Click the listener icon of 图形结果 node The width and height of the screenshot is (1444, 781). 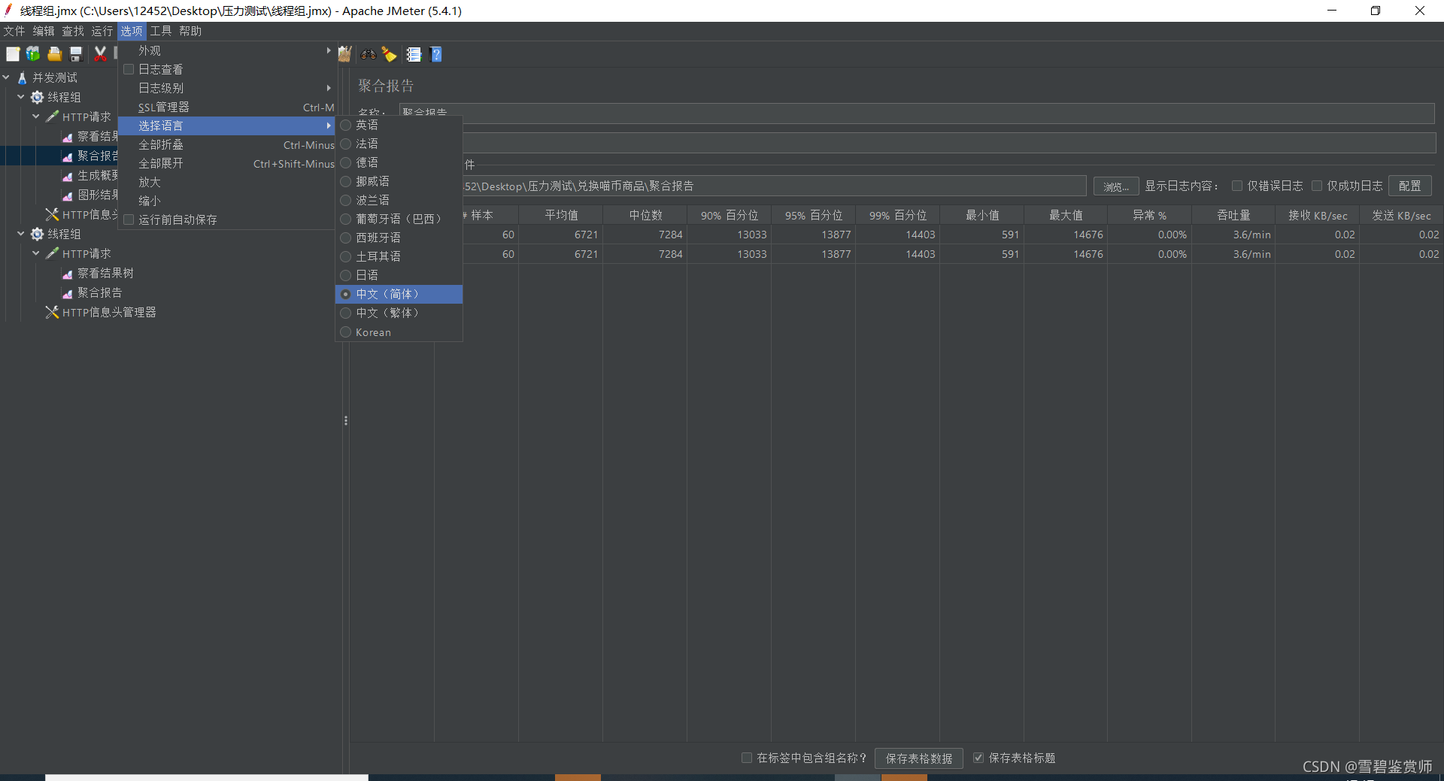[68, 195]
